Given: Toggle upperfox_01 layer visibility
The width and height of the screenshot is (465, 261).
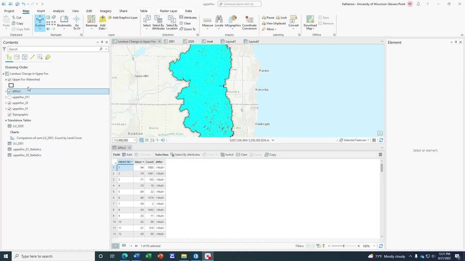Looking at the screenshot, I should click(9, 109).
